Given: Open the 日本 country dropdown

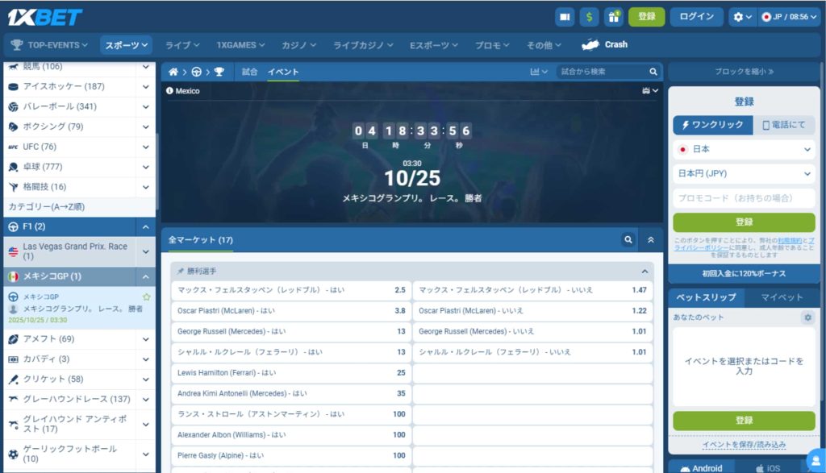Looking at the screenshot, I should (744, 150).
